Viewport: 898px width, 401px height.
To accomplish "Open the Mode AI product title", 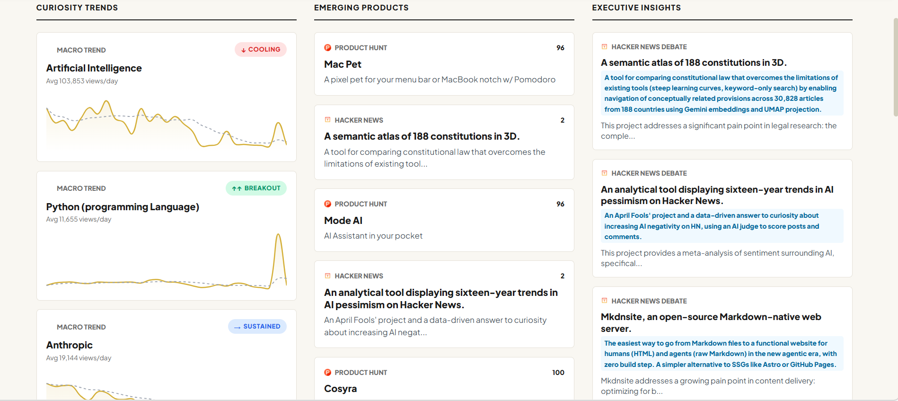I will point(343,221).
